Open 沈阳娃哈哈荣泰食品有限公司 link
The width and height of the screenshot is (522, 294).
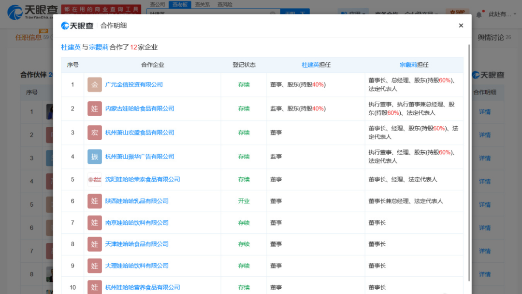143,179
